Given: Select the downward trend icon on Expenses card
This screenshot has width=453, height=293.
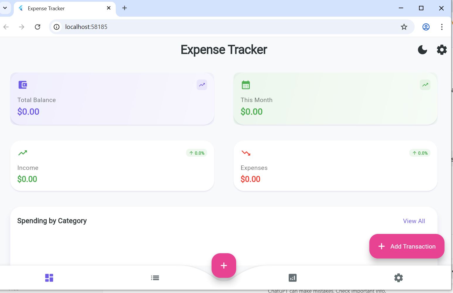Looking at the screenshot, I should [246, 153].
